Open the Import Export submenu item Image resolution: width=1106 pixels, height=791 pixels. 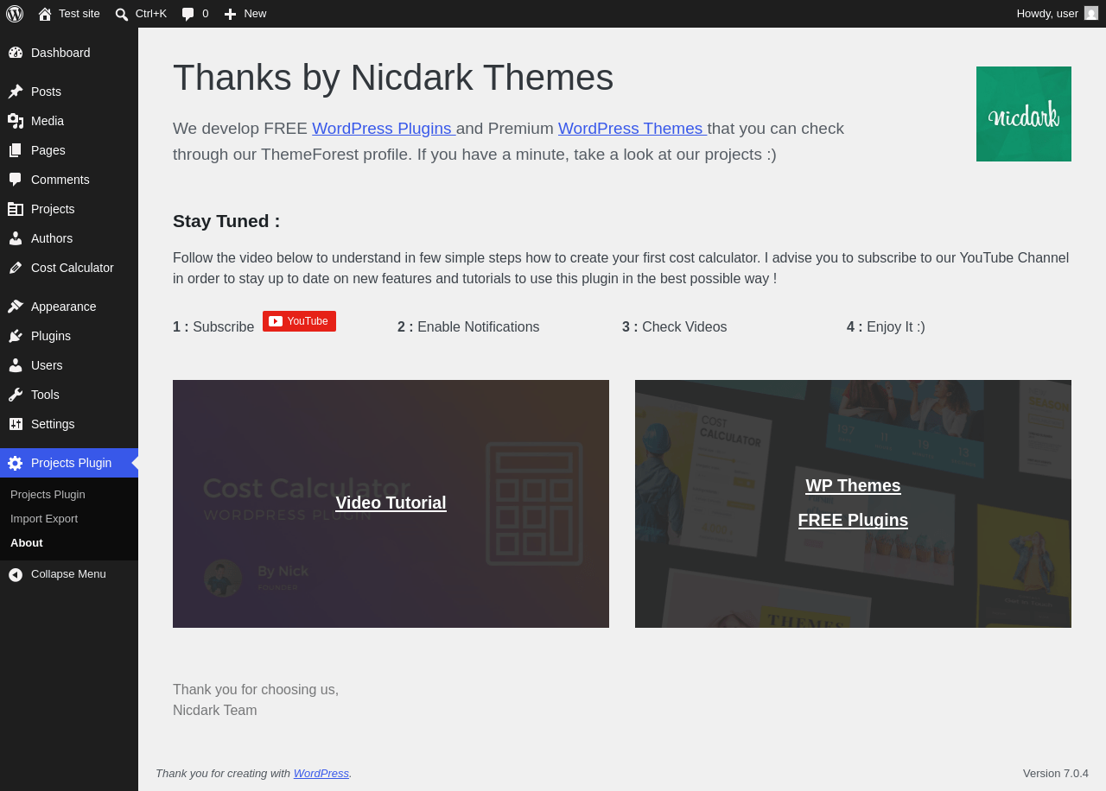pos(44,519)
